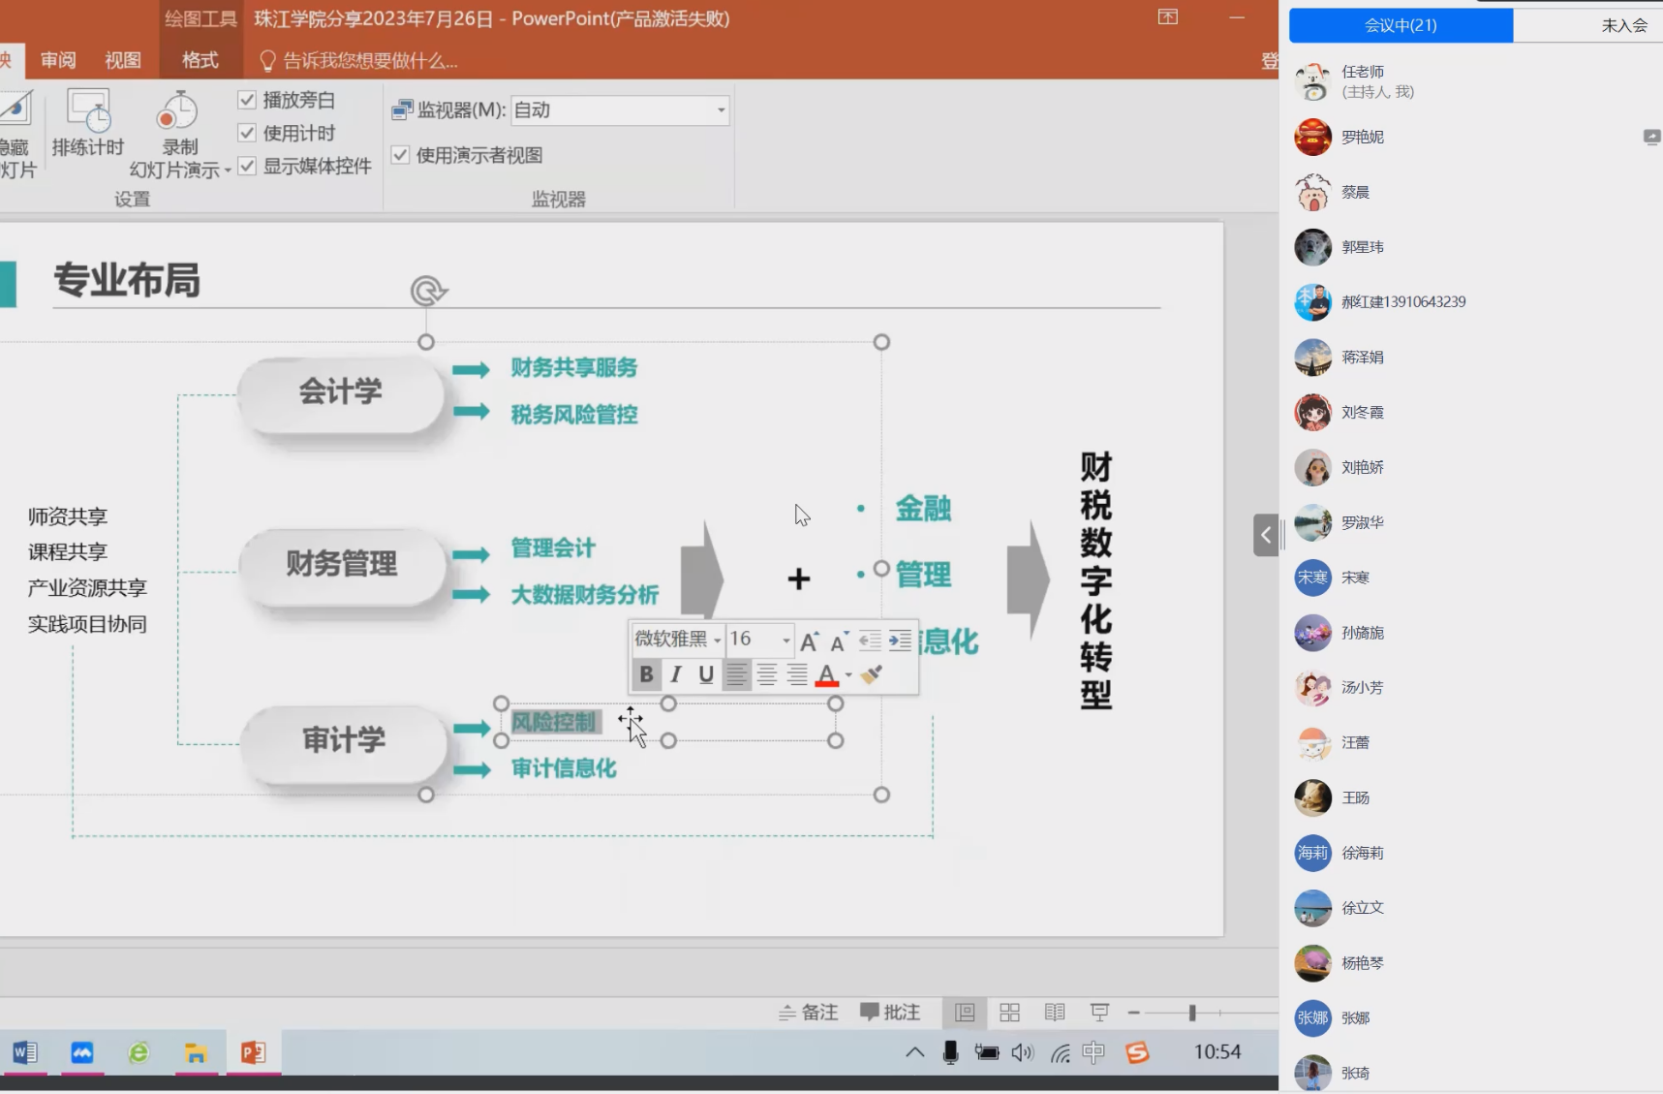Toggle Italic in the floating format toolbar
This screenshot has width=1663, height=1094.
tap(676, 674)
